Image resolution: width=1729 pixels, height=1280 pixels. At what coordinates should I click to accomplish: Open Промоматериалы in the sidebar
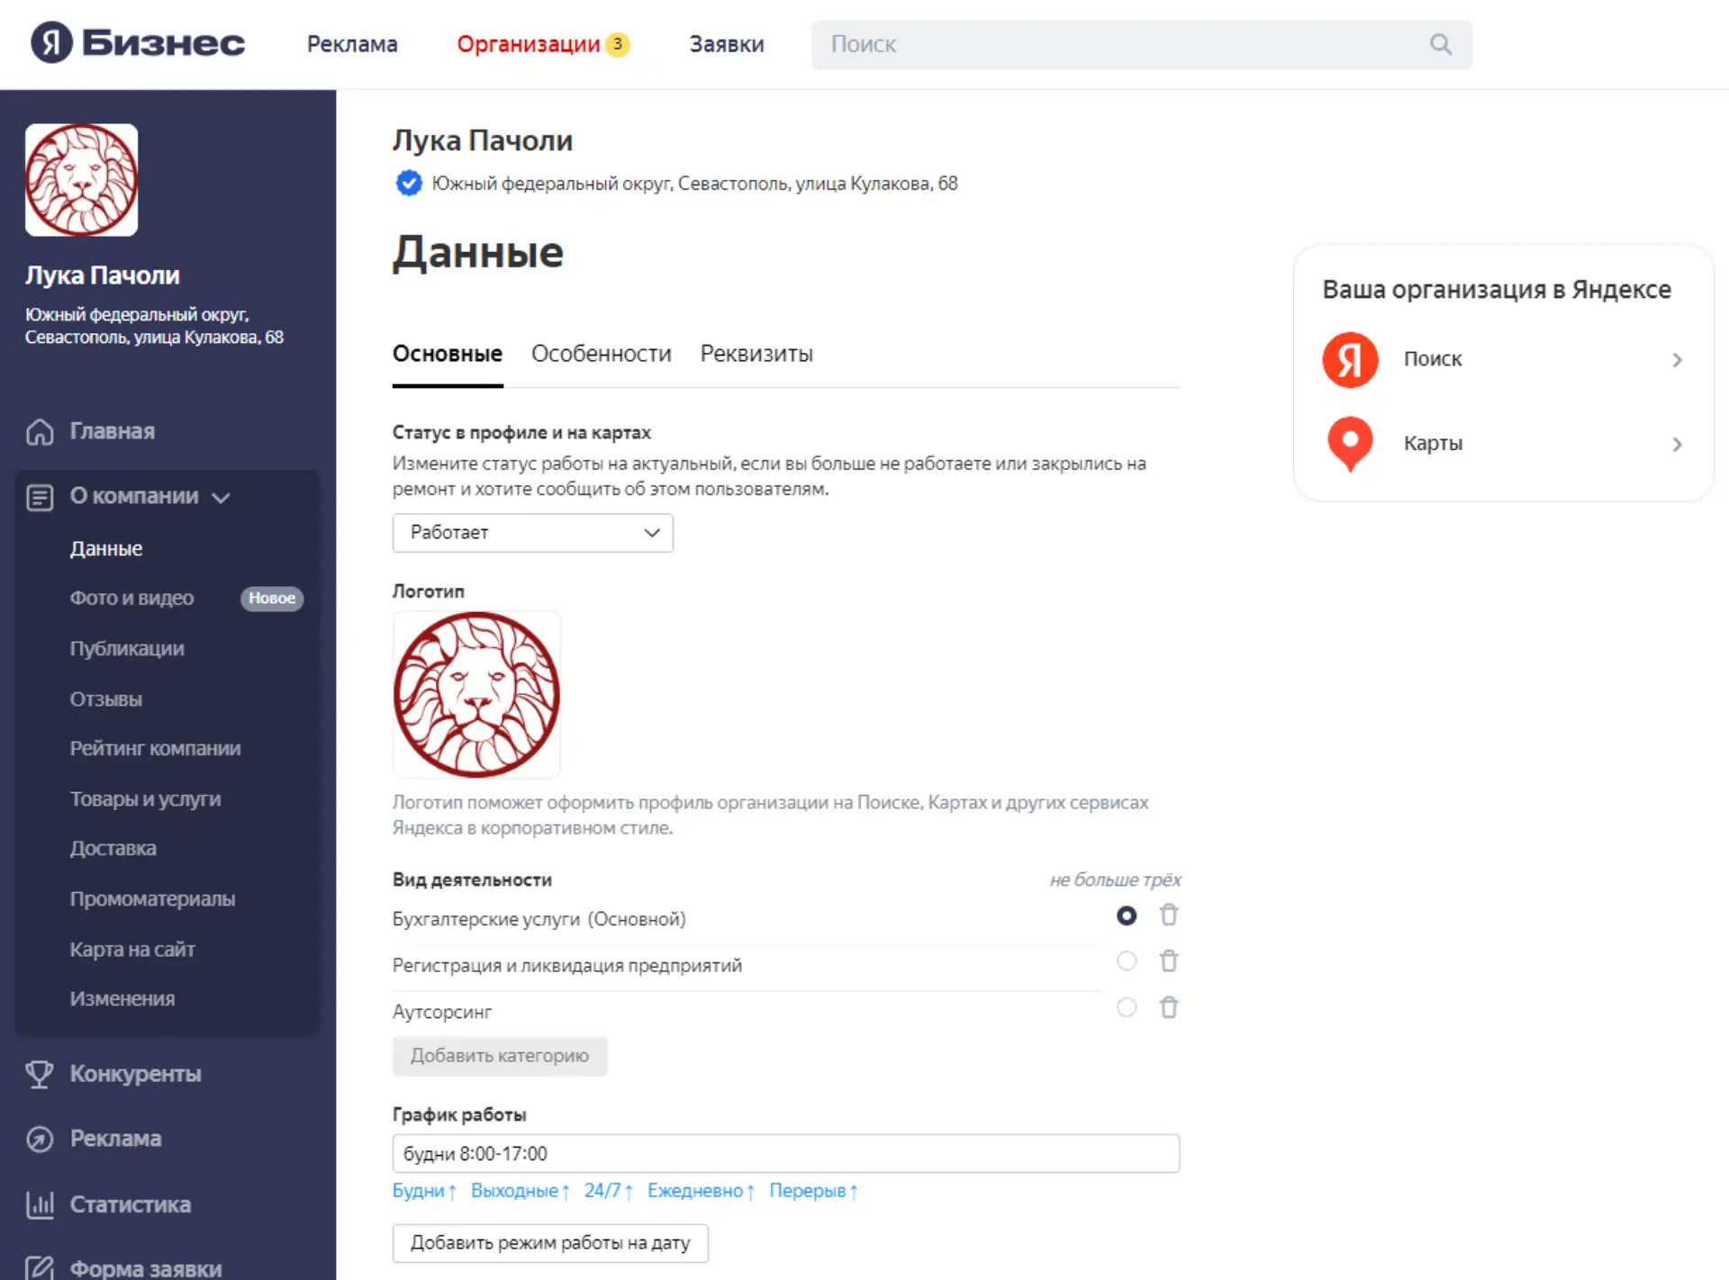click(152, 899)
